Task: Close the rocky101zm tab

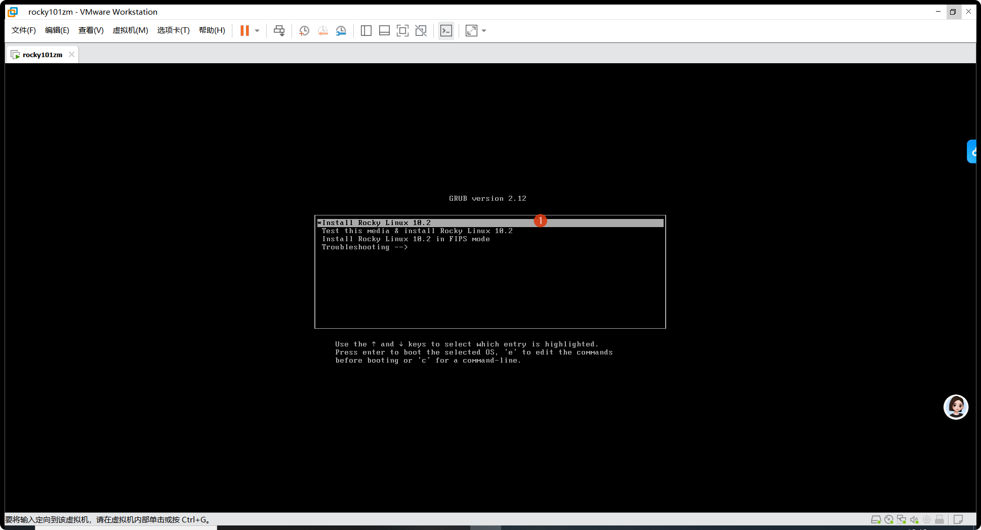Action: coord(71,55)
